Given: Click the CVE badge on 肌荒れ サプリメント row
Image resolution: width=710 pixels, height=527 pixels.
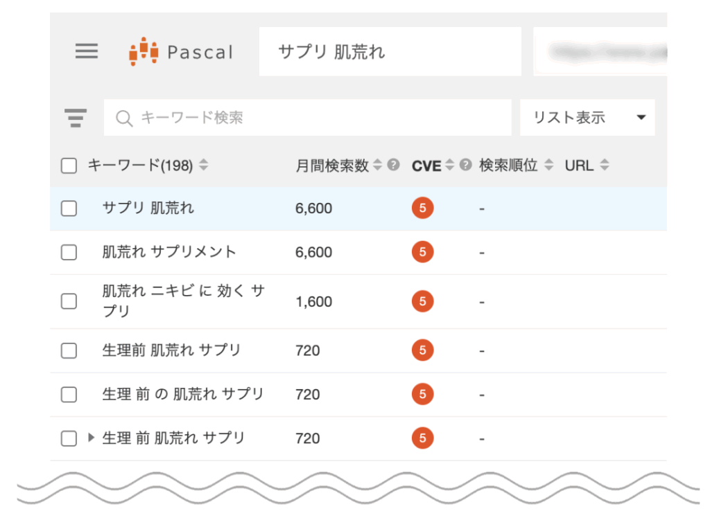Looking at the screenshot, I should click(422, 252).
